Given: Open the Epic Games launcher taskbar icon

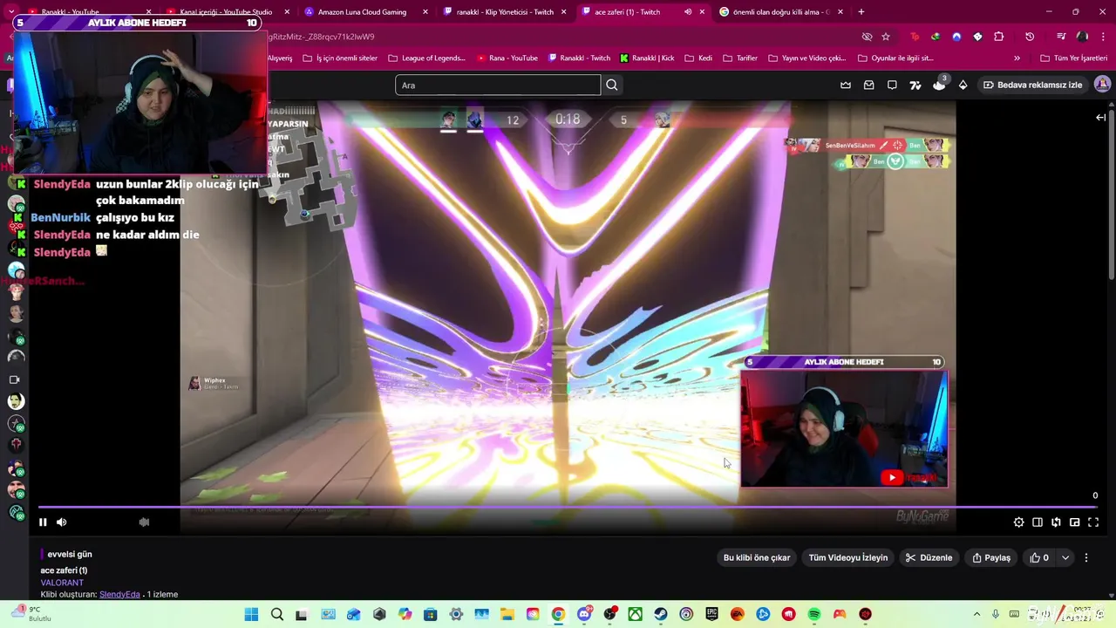Looking at the screenshot, I should coord(711,614).
